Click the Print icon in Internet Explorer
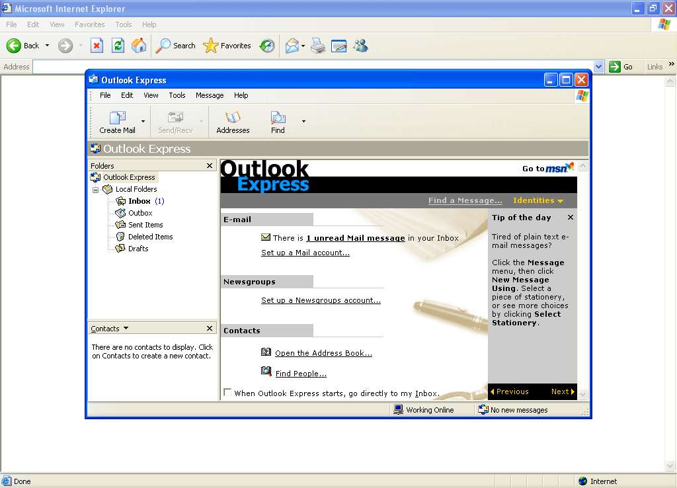The height and width of the screenshot is (488, 677). [318, 46]
